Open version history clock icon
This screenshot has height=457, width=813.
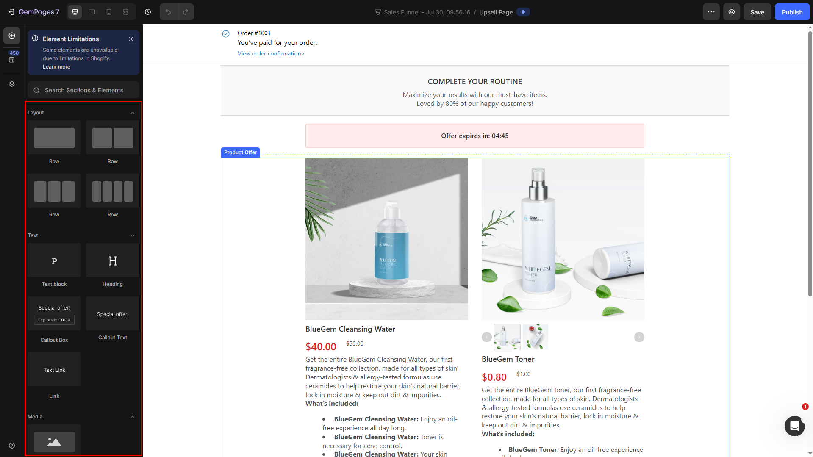coord(148,12)
